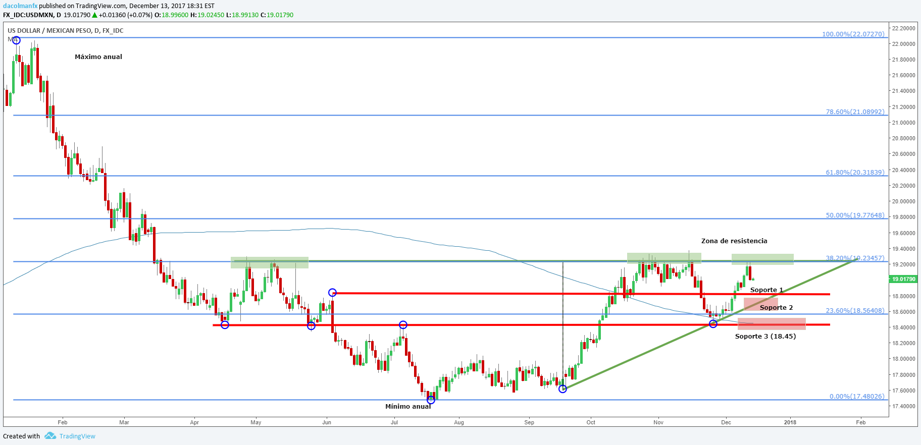Select the FX_IDC:USDMXN symbol text in the header
This screenshot has width=921, height=445.
28,15
